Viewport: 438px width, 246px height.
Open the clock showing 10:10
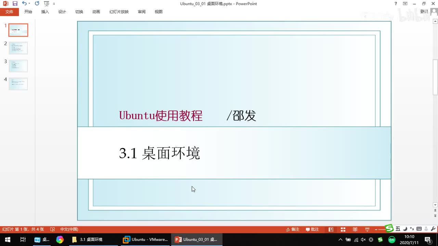point(409,240)
